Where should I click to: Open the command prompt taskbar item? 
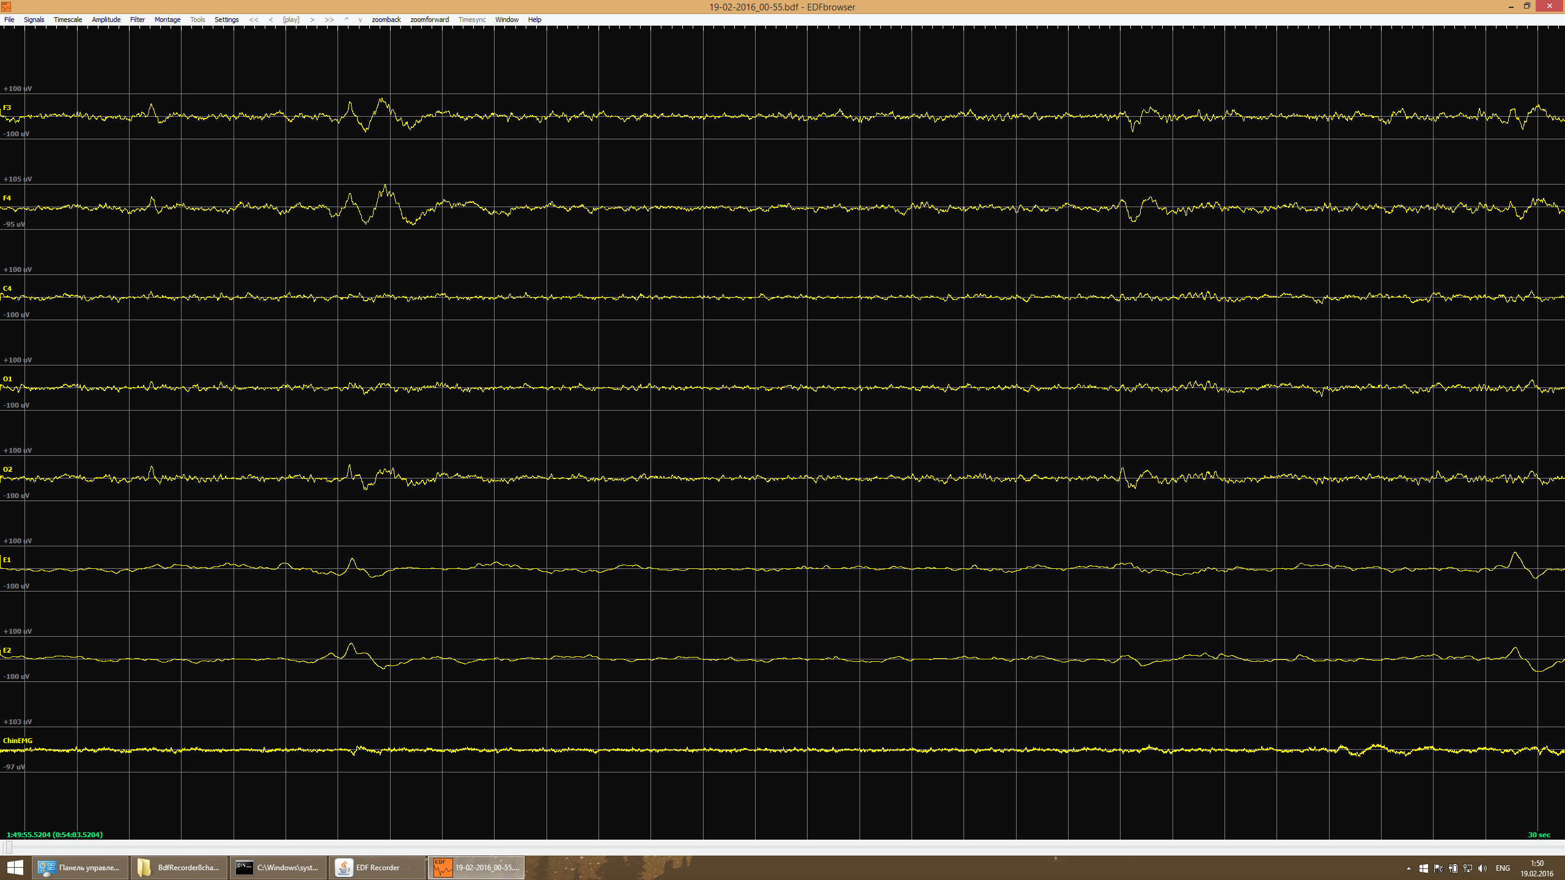278,867
